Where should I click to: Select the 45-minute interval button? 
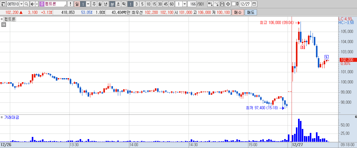click(x=166, y=4)
